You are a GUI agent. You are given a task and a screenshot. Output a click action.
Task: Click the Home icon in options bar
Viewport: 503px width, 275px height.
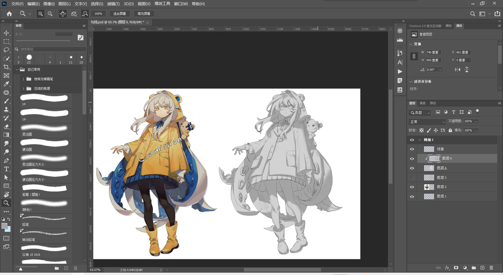tap(9, 14)
